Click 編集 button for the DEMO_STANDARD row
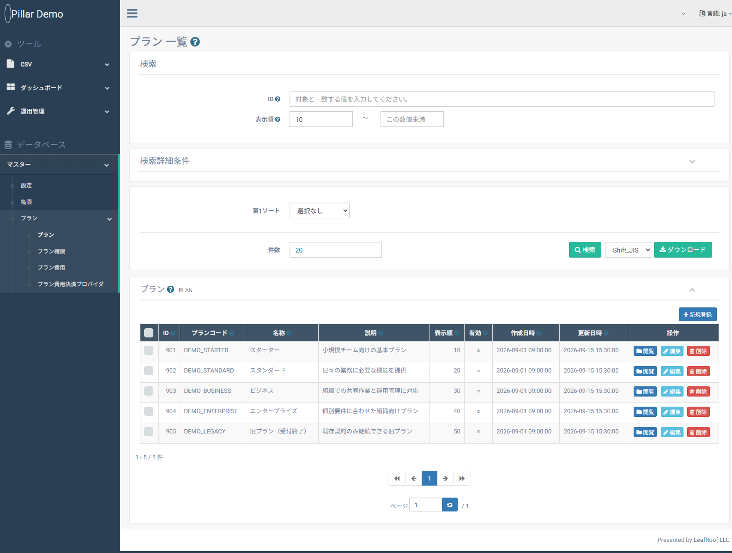Viewport: 732px width, 553px height. point(672,371)
